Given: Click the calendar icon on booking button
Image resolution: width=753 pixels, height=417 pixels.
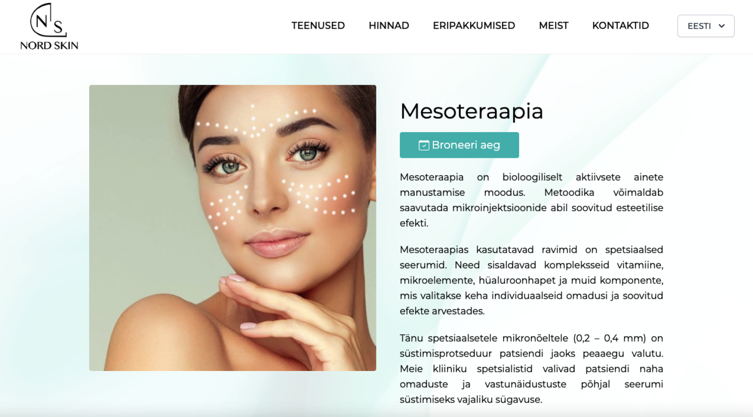Looking at the screenshot, I should click(x=424, y=145).
